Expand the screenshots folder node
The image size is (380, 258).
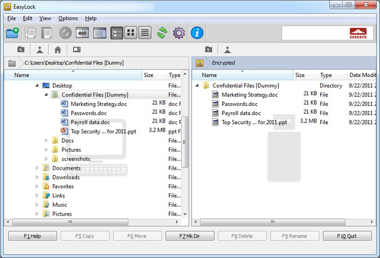tap(46, 159)
